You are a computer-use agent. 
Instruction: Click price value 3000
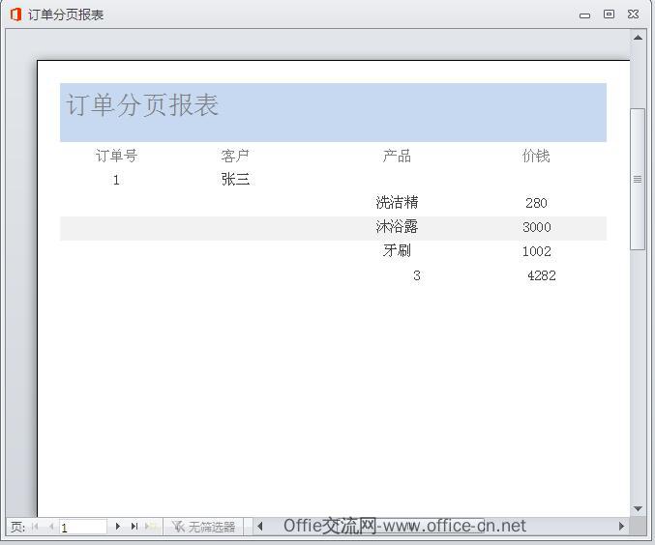pos(536,227)
